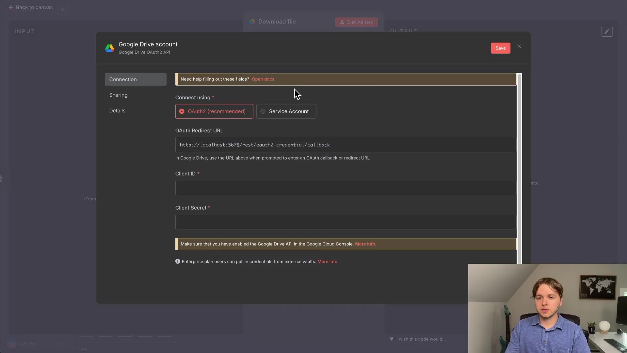Viewport: 627px width, 353px height.
Task: Click the dialog's vertical scrollbar
Action: point(520,168)
